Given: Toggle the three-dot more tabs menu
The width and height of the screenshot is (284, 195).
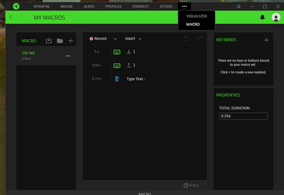Looking at the screenshot, I should pyautogui.click(x=184, y=6).
